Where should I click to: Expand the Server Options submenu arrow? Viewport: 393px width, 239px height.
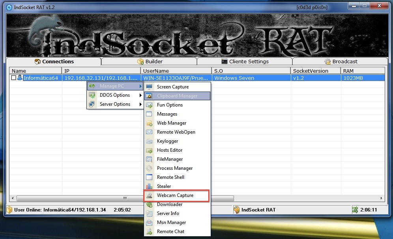(x=140, y=104)
